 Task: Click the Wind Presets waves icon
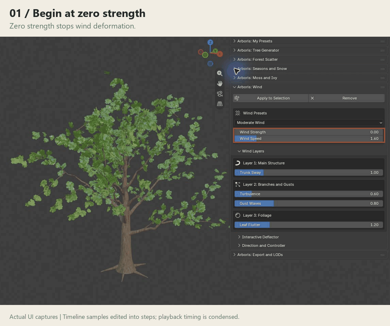tap(238, 113)
